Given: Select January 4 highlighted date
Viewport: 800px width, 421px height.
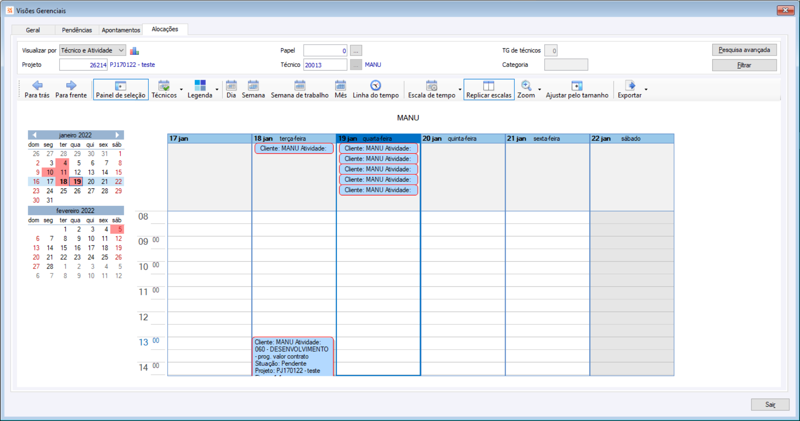Looking at the screenshot, I should click(x=64, y=163).
